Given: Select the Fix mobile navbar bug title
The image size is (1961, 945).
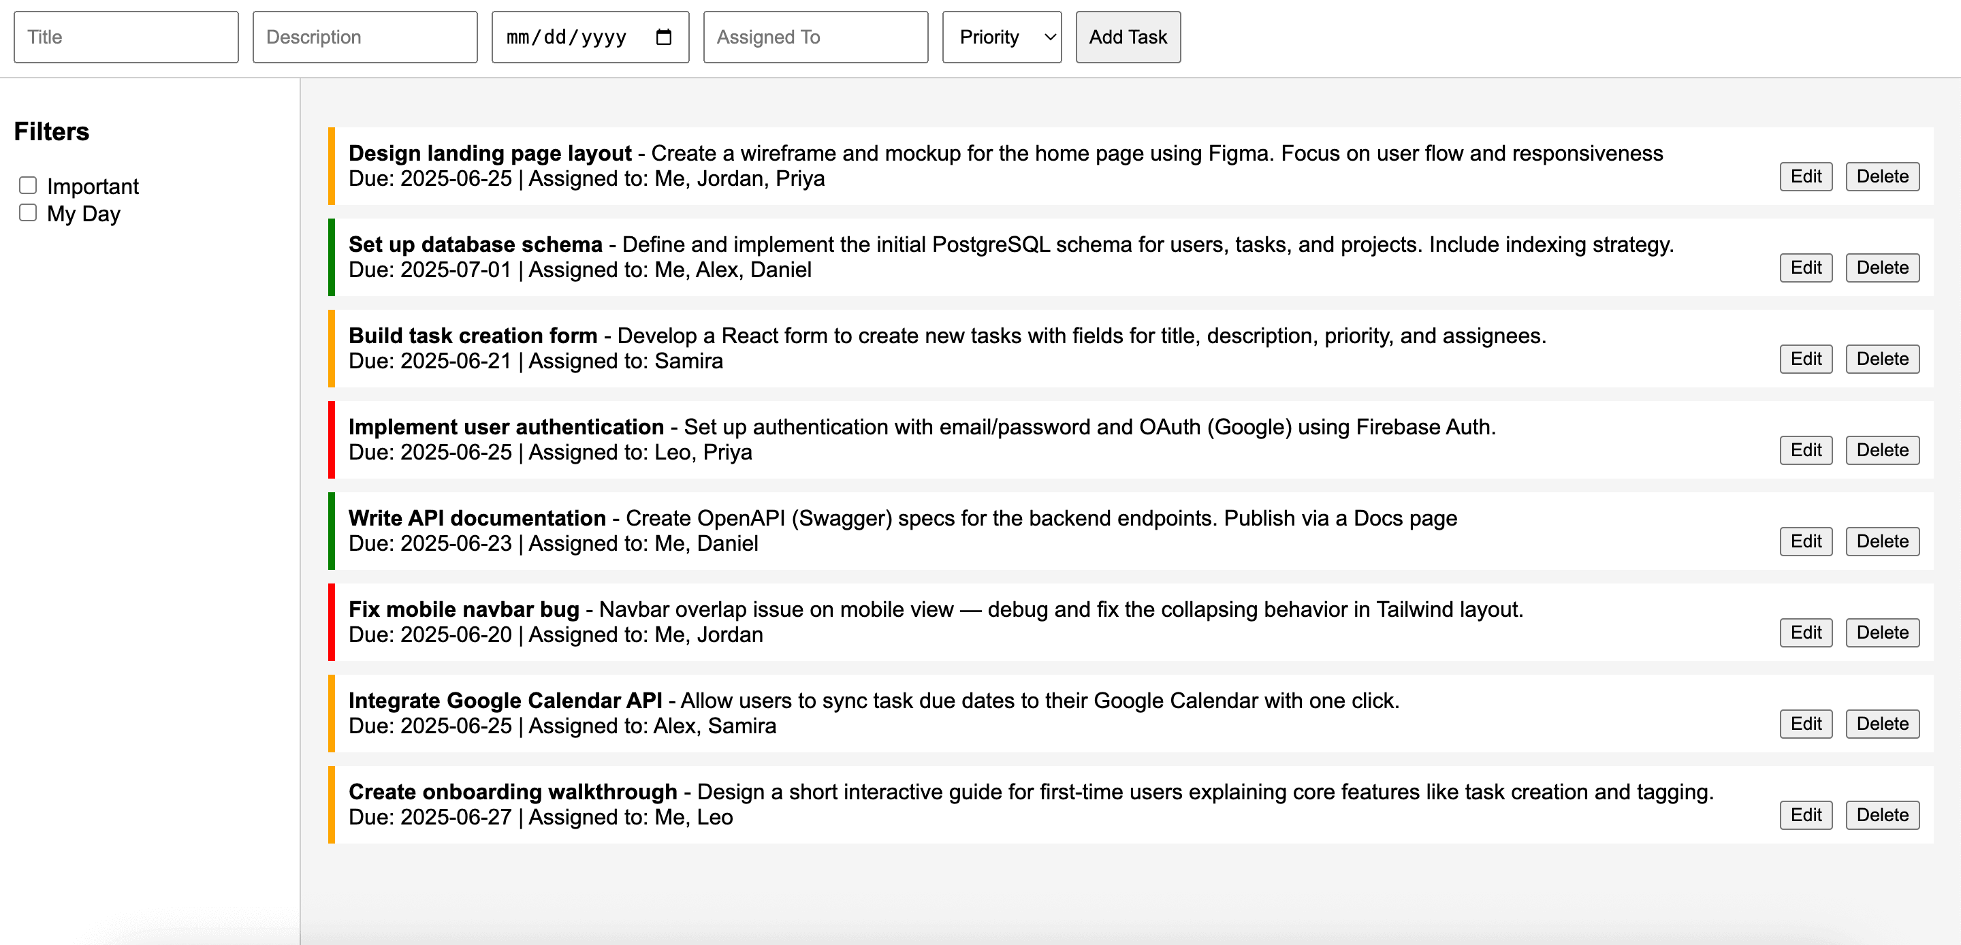Looking at the screenshot, I should point(464,609).
